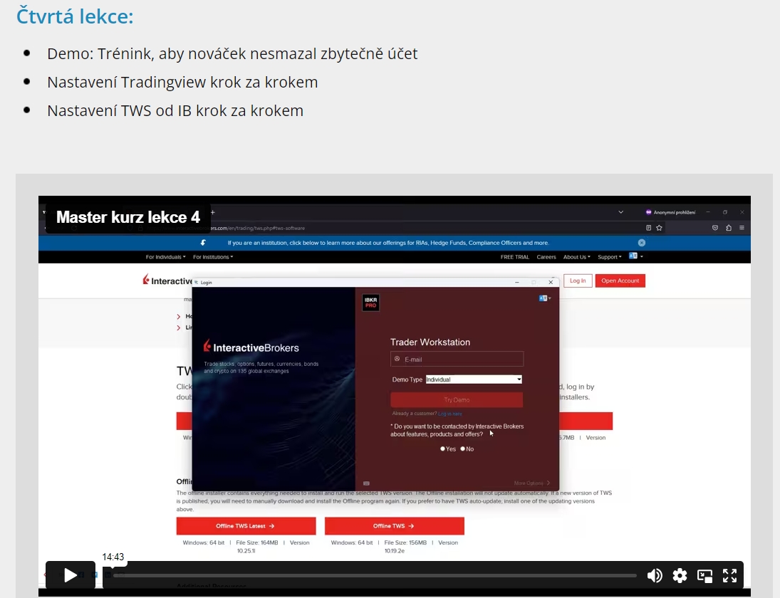
Task: Switch the video to fullscreen
Action: point(729,576)
